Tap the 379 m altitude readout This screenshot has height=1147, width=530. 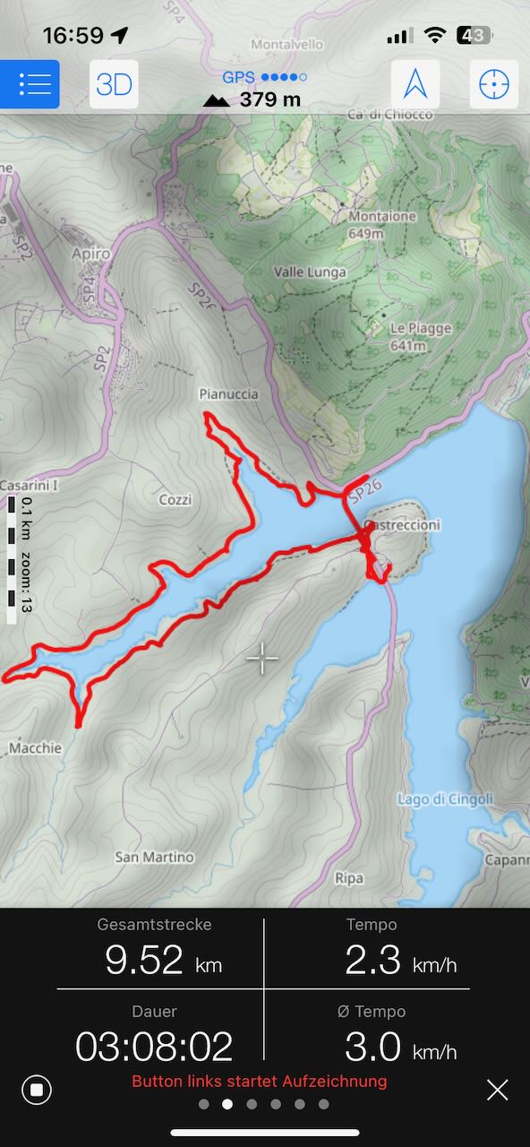252,99
